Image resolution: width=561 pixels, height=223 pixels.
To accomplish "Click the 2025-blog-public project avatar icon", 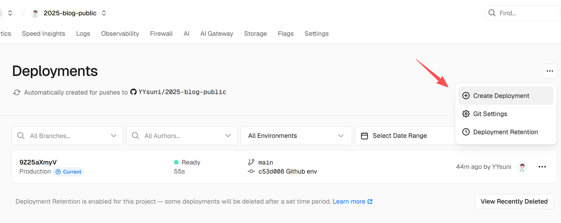I will 35,13.
